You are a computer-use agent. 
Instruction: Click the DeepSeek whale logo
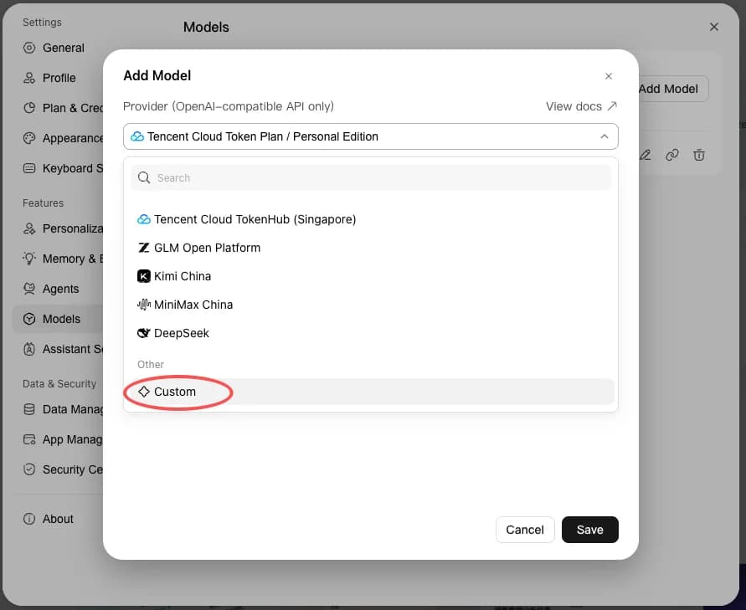144,333
